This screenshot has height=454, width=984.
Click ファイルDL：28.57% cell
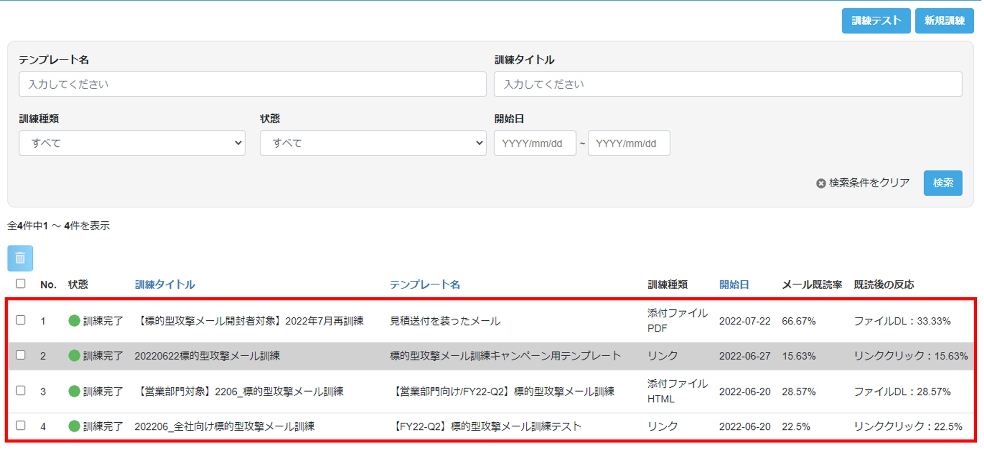pos(902,391)
